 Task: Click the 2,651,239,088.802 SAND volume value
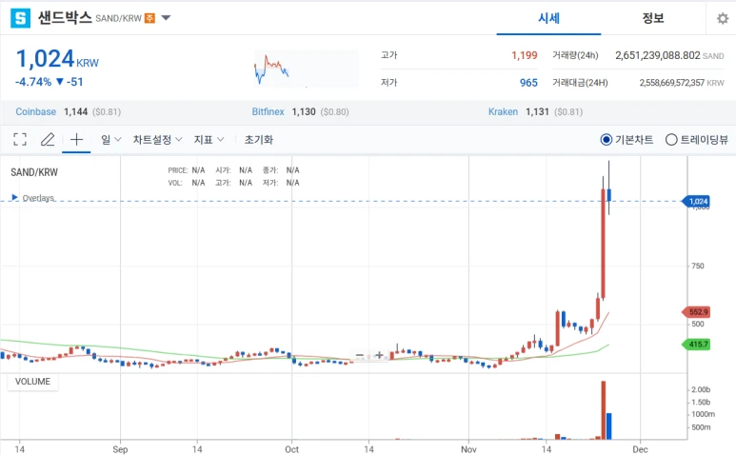click(x=669, y=55)
